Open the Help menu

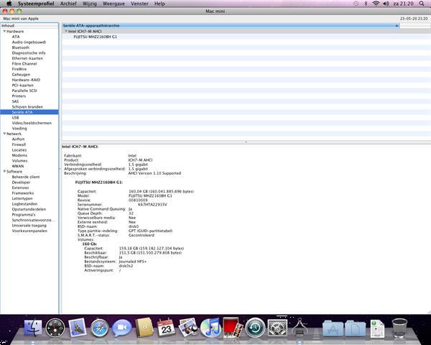[x=159, y=4]
